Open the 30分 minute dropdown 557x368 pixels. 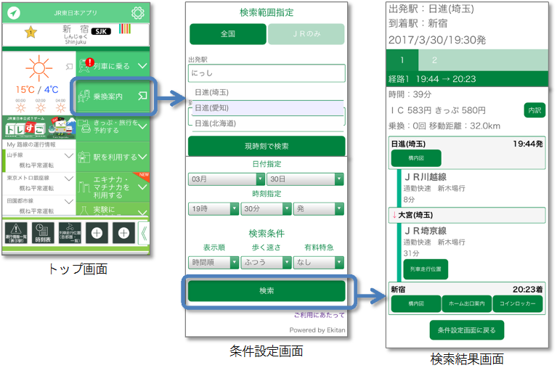(266, 209)
